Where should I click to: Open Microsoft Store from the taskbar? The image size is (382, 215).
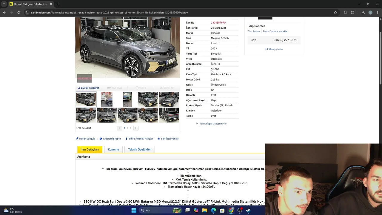[x=222, y=210]
